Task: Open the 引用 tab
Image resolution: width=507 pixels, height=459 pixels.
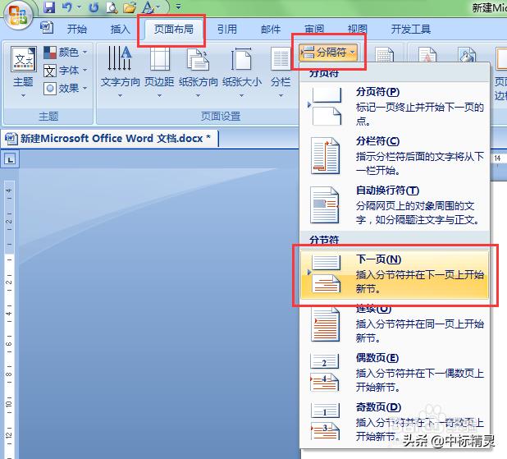Action: coord(226,29)
